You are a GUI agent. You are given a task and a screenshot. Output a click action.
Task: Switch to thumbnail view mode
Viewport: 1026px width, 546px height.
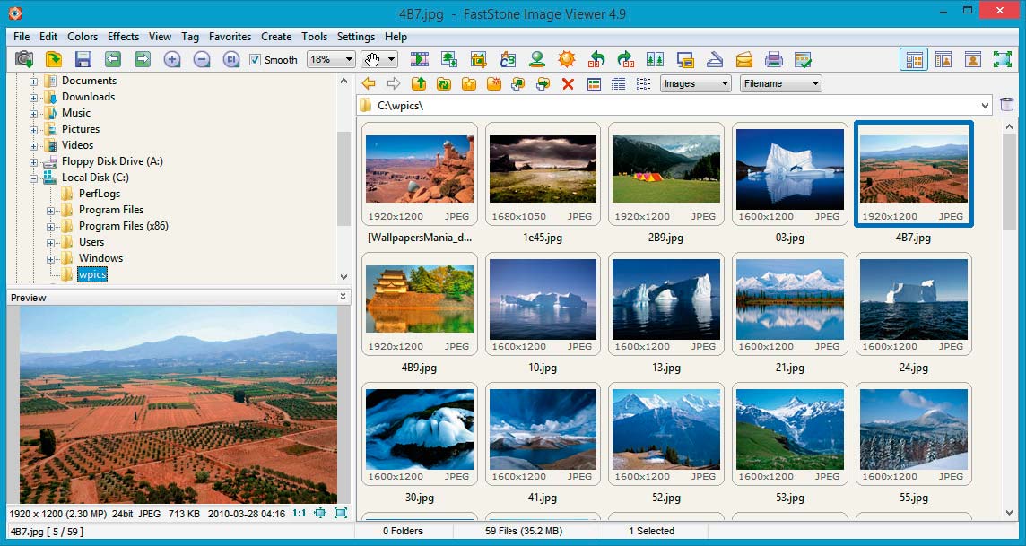pos(594,83)
